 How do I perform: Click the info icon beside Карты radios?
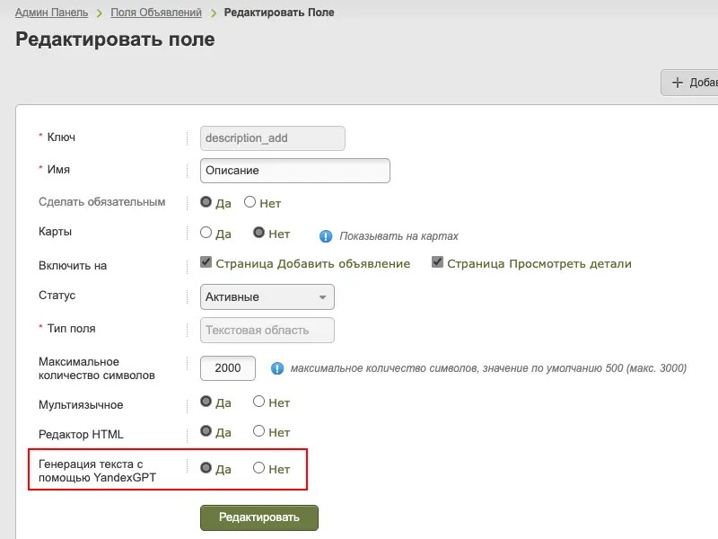(327, 236)
